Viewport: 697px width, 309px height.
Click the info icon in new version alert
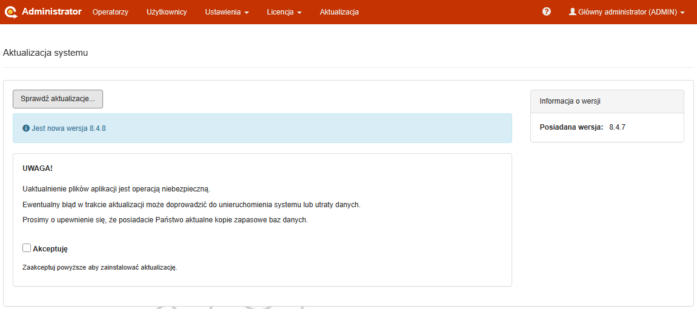[x=26, y=128]
